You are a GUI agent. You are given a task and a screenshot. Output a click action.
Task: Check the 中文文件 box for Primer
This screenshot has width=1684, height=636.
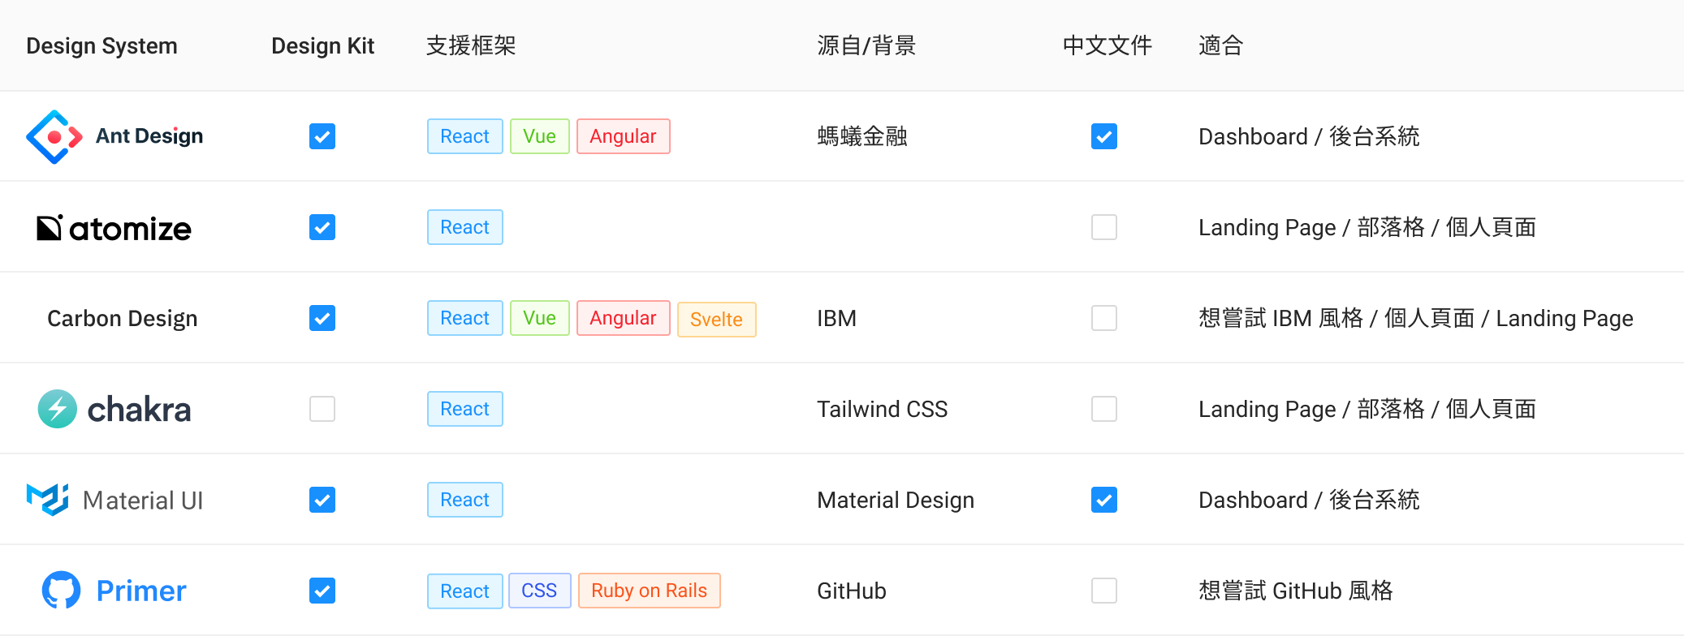click(1104, 591)
